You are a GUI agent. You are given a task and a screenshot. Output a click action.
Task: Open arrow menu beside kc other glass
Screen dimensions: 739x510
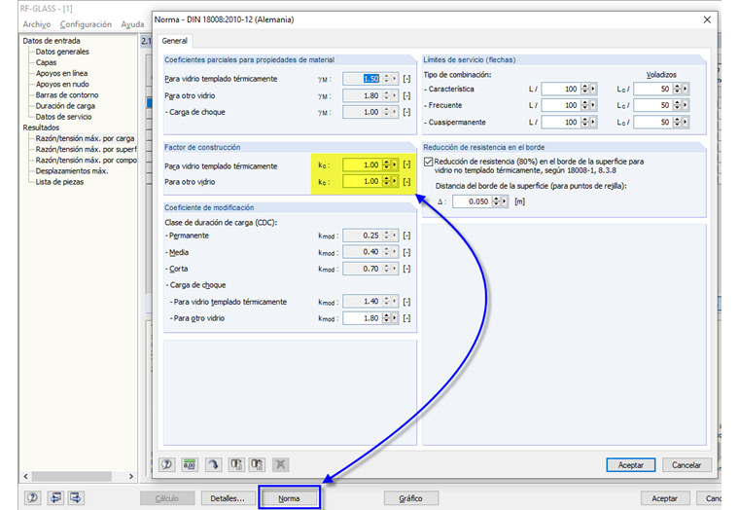[x=395, y=181]
